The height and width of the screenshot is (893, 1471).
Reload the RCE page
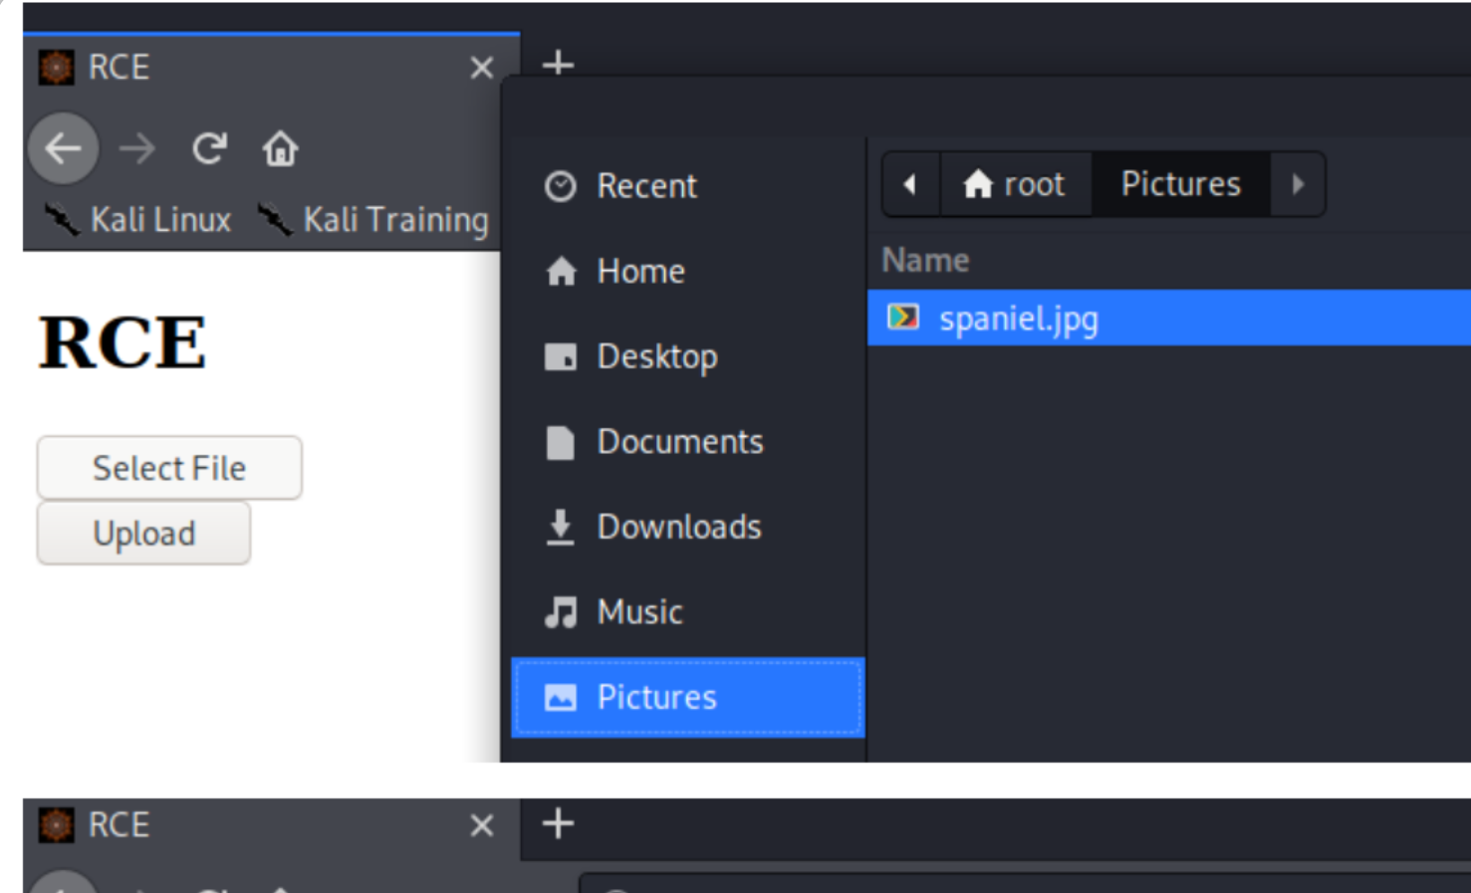209,149
